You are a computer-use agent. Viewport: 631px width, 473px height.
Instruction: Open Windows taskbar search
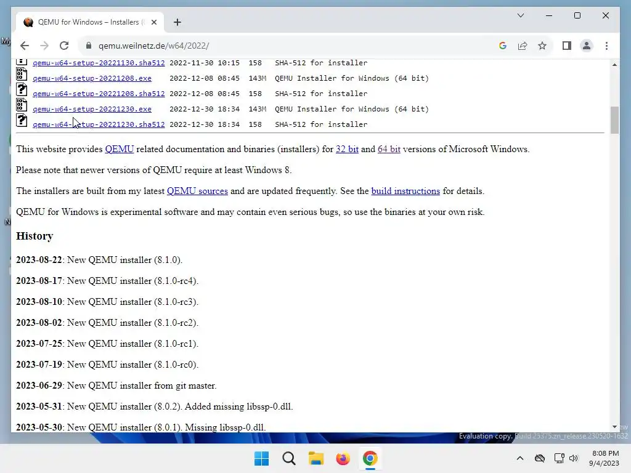pos(288,458)
